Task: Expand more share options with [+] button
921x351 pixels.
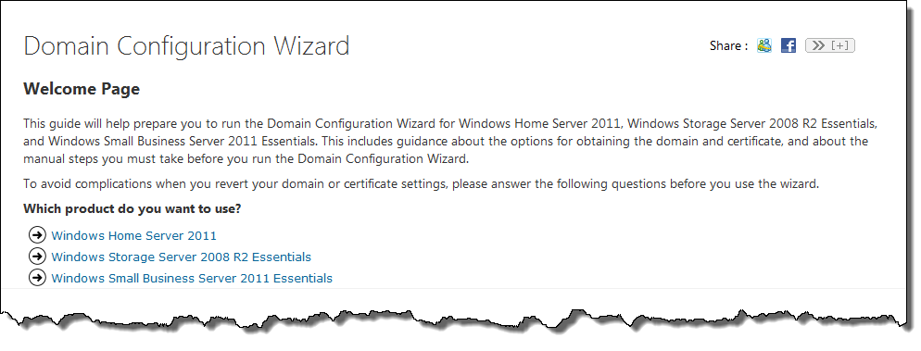Action: click(830, 45)
